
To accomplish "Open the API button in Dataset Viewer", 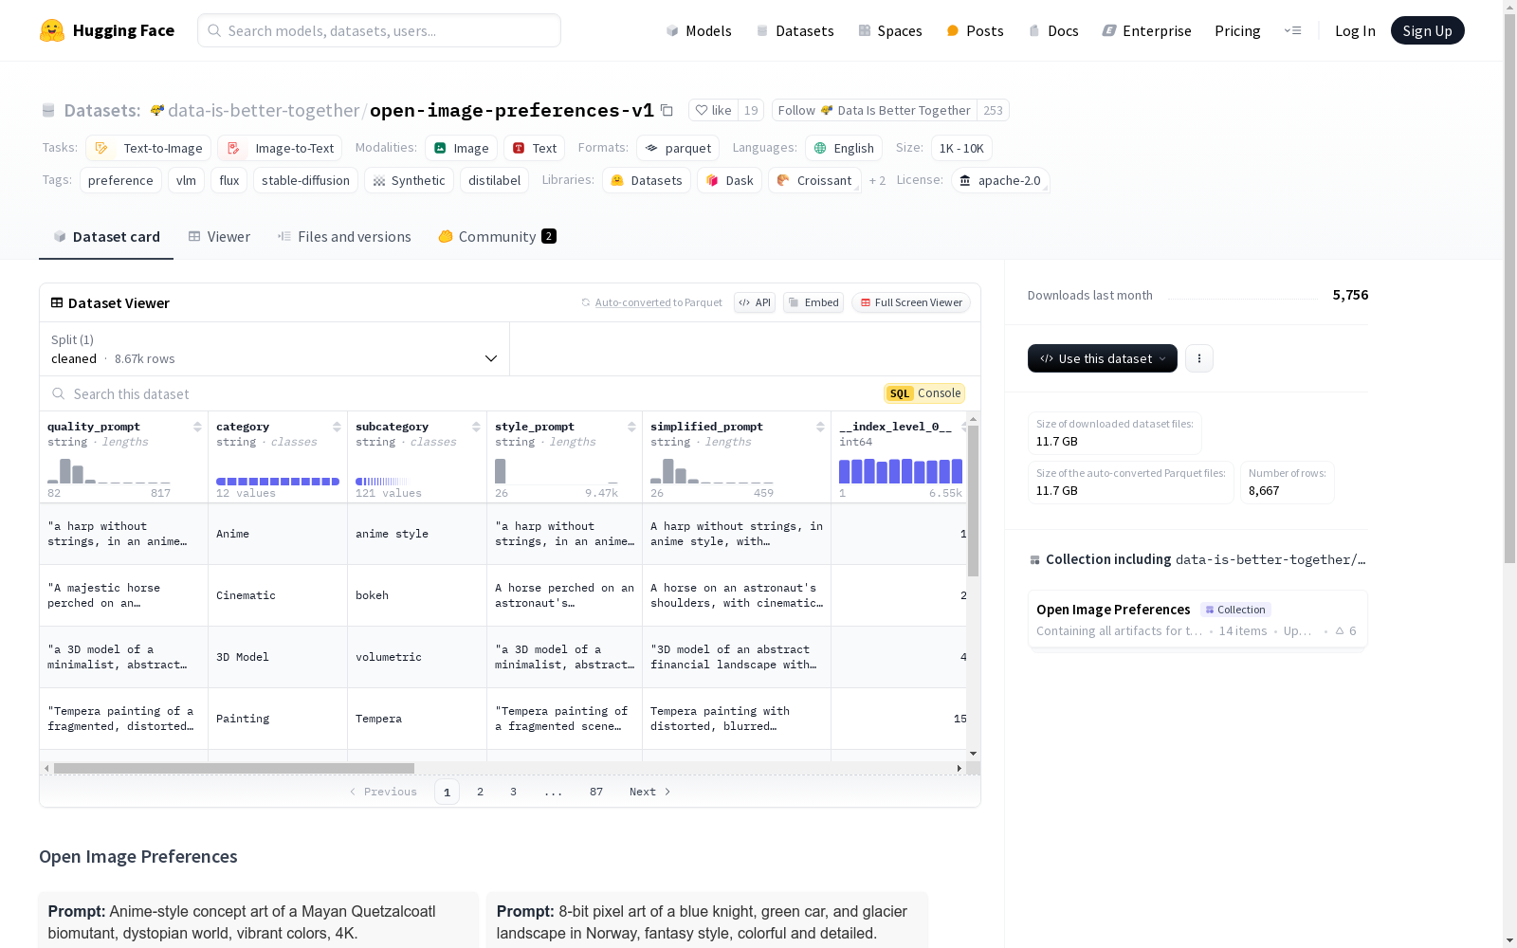I will [x=755, y=302].
